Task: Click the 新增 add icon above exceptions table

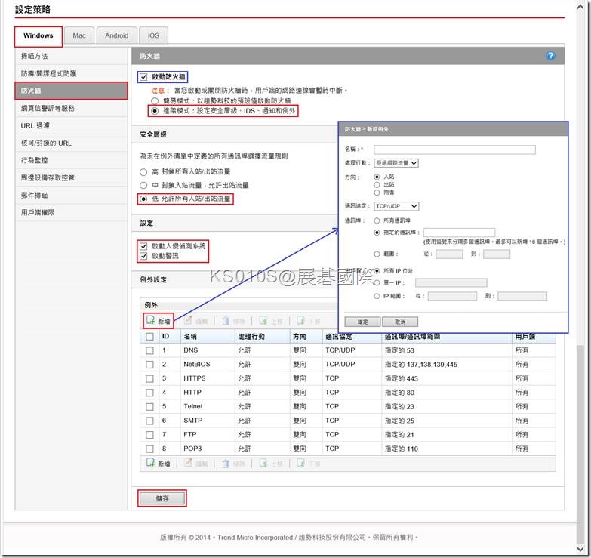Action: tap(151, 321)
